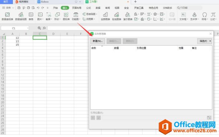Redo the last action
This screenshot has width=219, height=137.
43,8
